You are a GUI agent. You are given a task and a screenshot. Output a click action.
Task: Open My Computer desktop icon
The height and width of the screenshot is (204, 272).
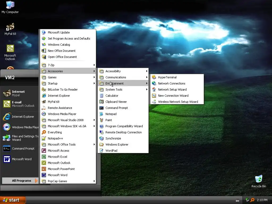point(10,7)
